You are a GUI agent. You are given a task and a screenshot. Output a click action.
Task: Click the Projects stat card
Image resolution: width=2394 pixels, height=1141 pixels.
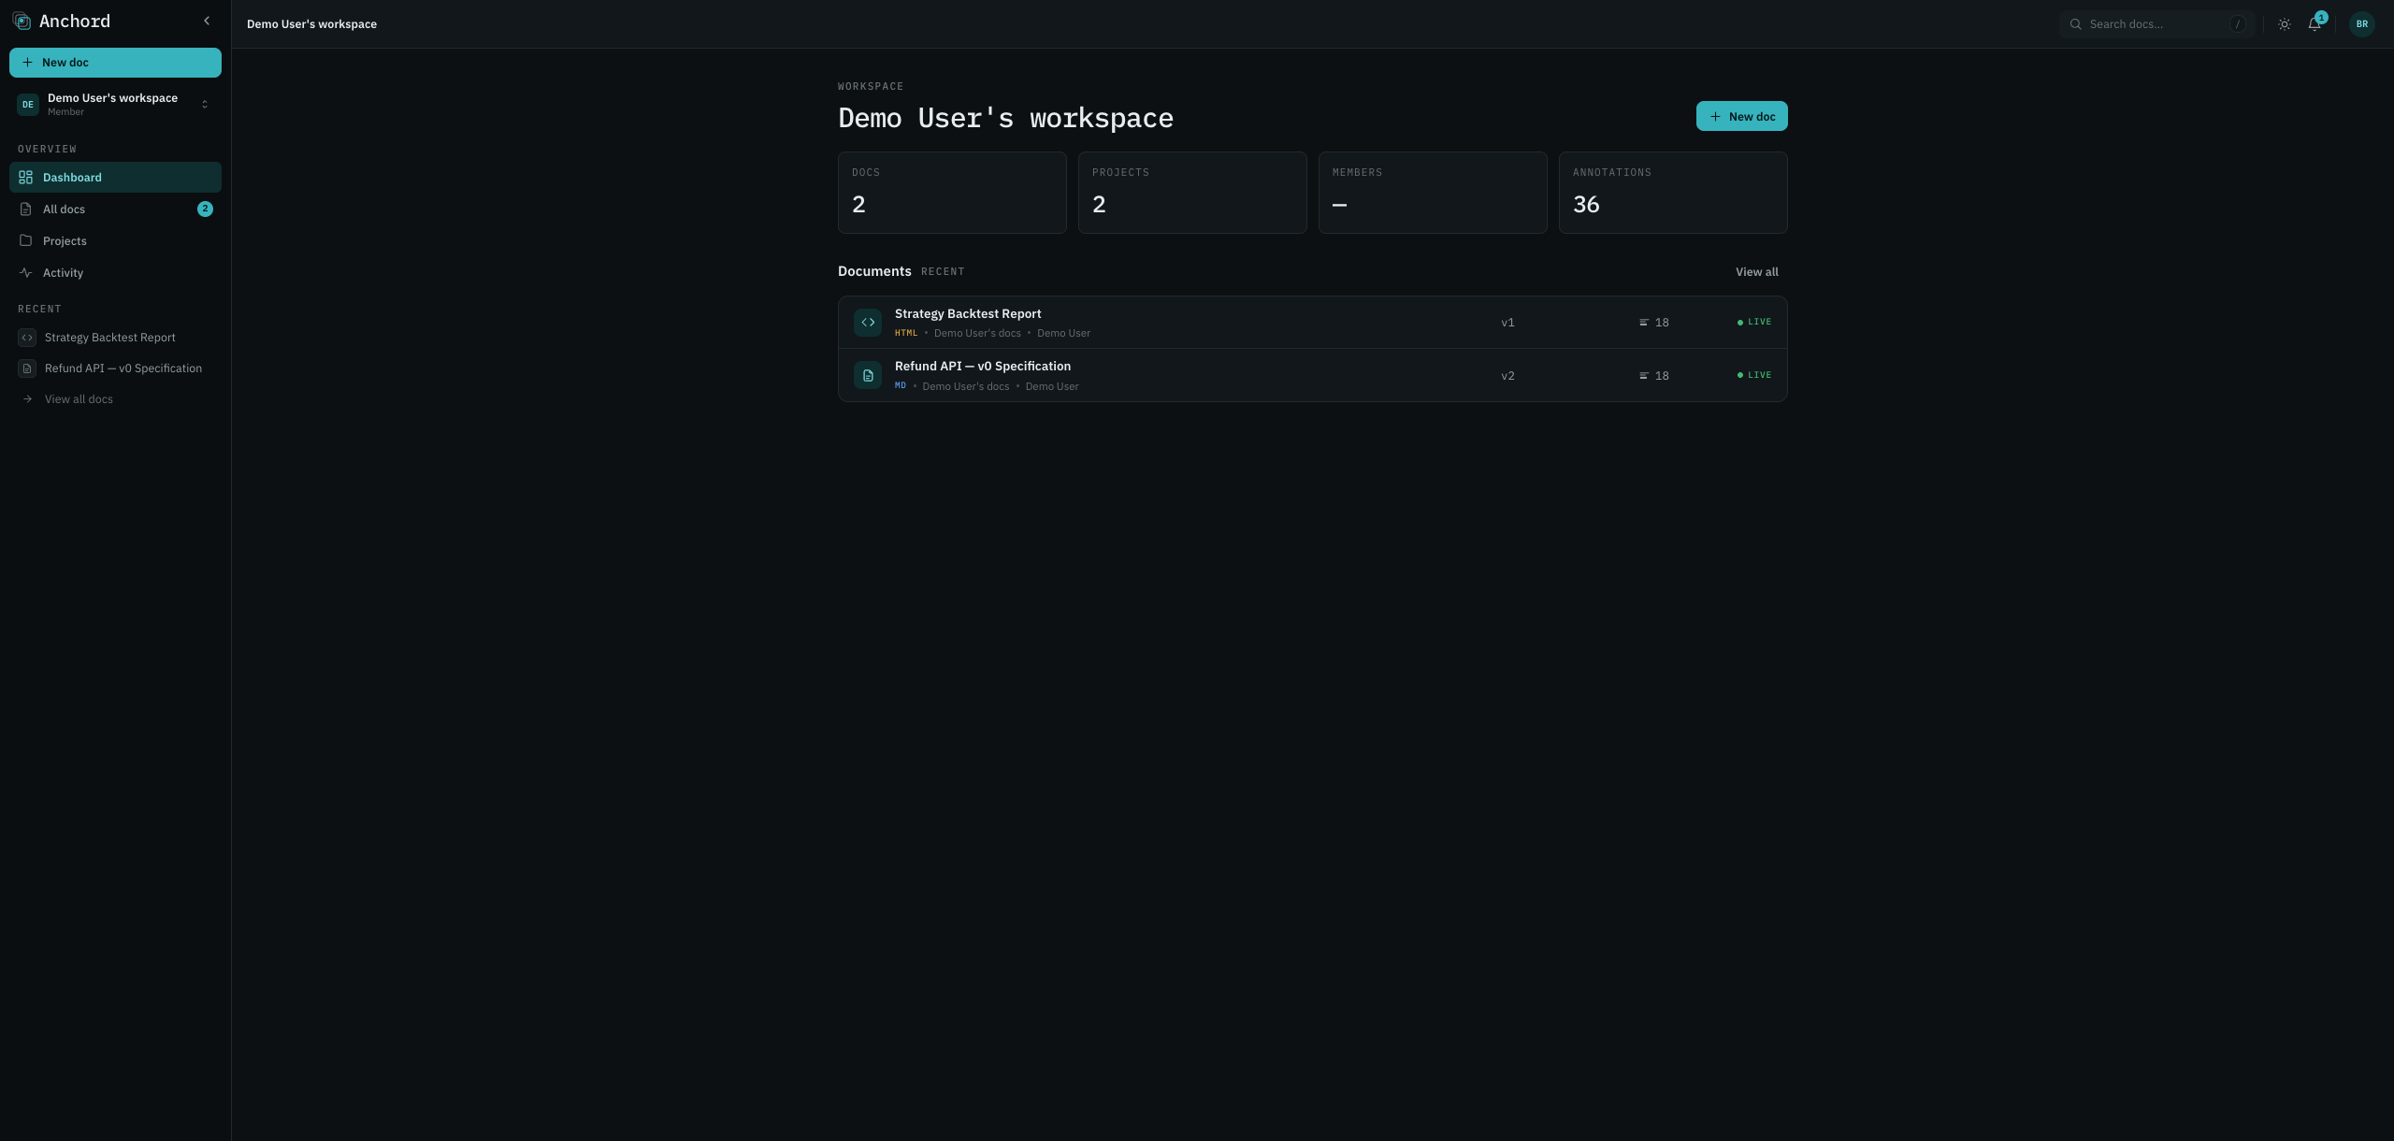click(x=1192, y=193)
